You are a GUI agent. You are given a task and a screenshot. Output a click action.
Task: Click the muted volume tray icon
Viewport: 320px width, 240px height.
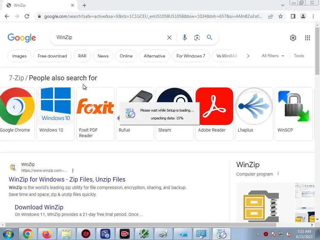tap(288, 234)
